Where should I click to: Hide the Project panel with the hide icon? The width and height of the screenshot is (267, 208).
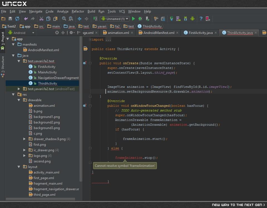tap(79, 33)
